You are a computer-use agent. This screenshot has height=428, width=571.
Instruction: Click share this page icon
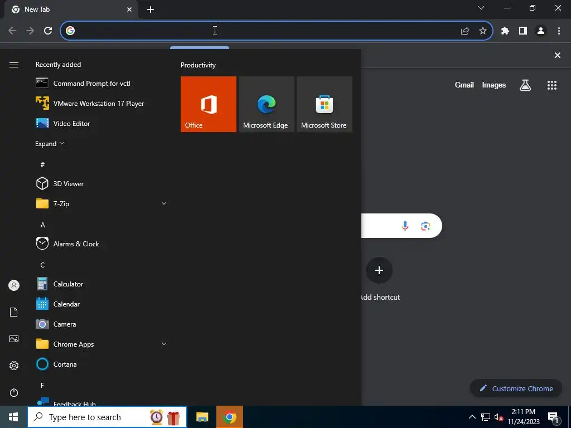pos(465,31)
